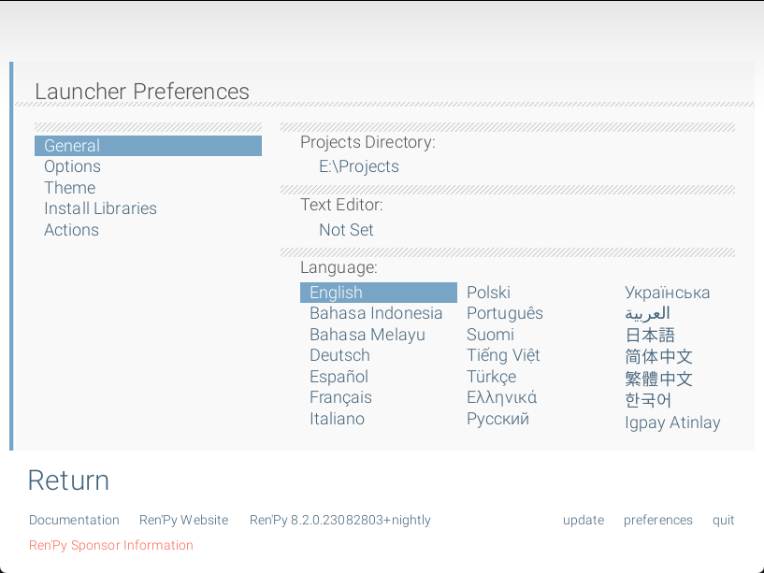Open the Ren'Py Documentation
This screenshot has width=764, height=573.
74,520
